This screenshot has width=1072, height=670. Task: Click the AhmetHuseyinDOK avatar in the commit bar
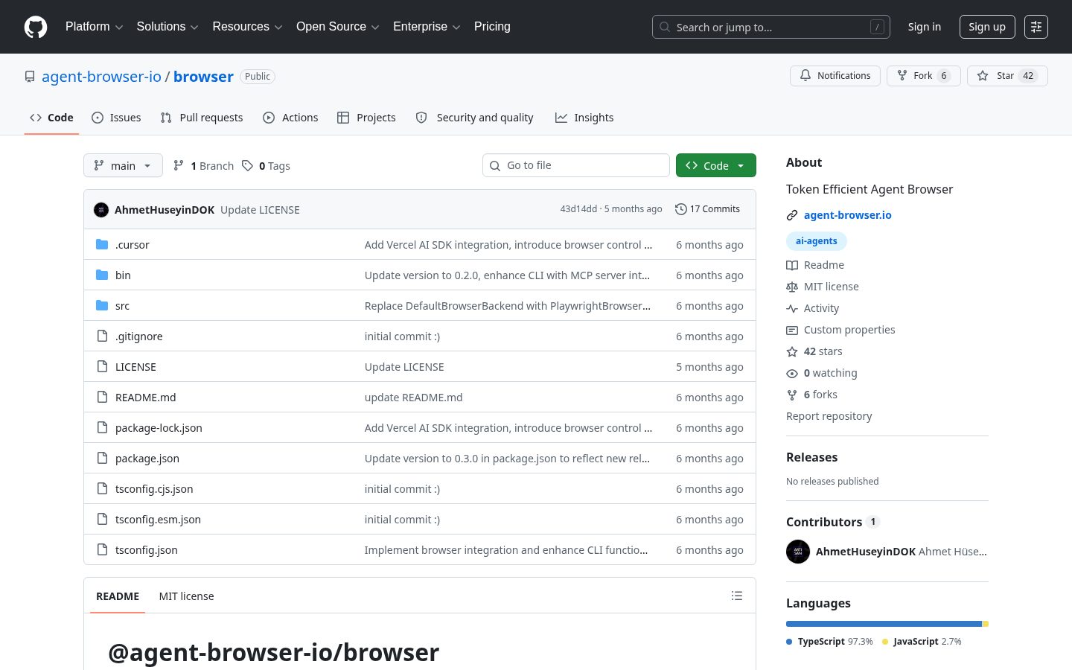[x=101, y=210]
